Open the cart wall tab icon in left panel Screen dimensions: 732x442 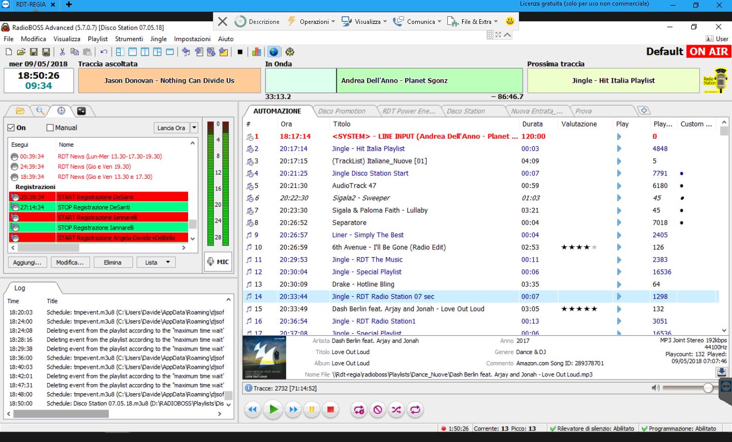pyautogui.click(x=81, y=111)
